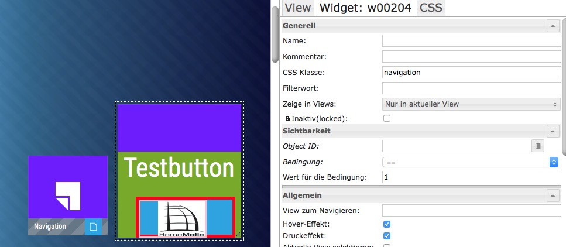Switch to the View tab
This screenshot has height=247, width=566.
297,7
